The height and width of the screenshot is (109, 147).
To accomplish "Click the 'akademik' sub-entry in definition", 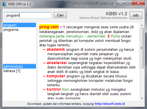I will (56, 49).
